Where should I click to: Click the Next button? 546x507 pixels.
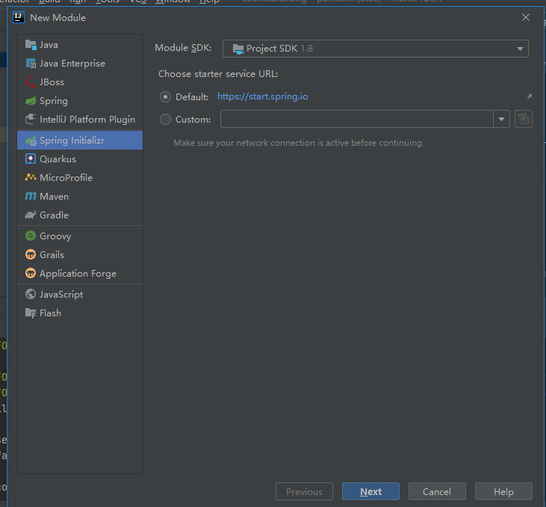click(370, 491)
